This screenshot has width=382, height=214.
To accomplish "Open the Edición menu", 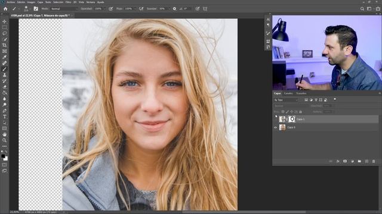I will point(21,2).
